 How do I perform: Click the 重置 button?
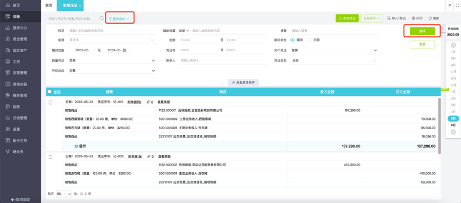422,45
